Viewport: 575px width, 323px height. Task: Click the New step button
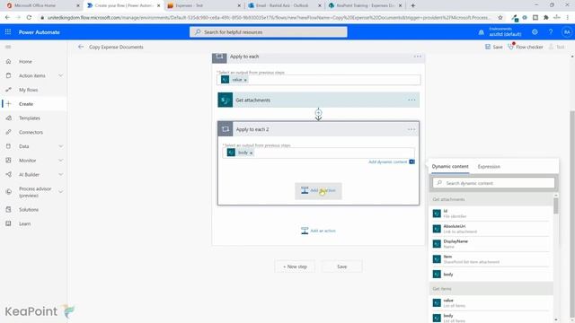click(x=295, y=266)
